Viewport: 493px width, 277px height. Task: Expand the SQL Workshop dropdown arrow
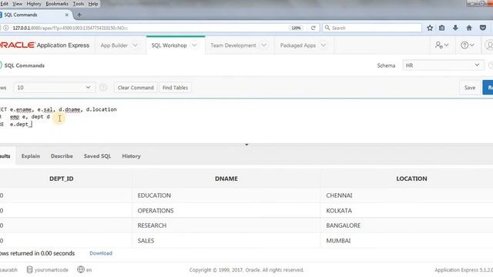(x=194, y=45)
